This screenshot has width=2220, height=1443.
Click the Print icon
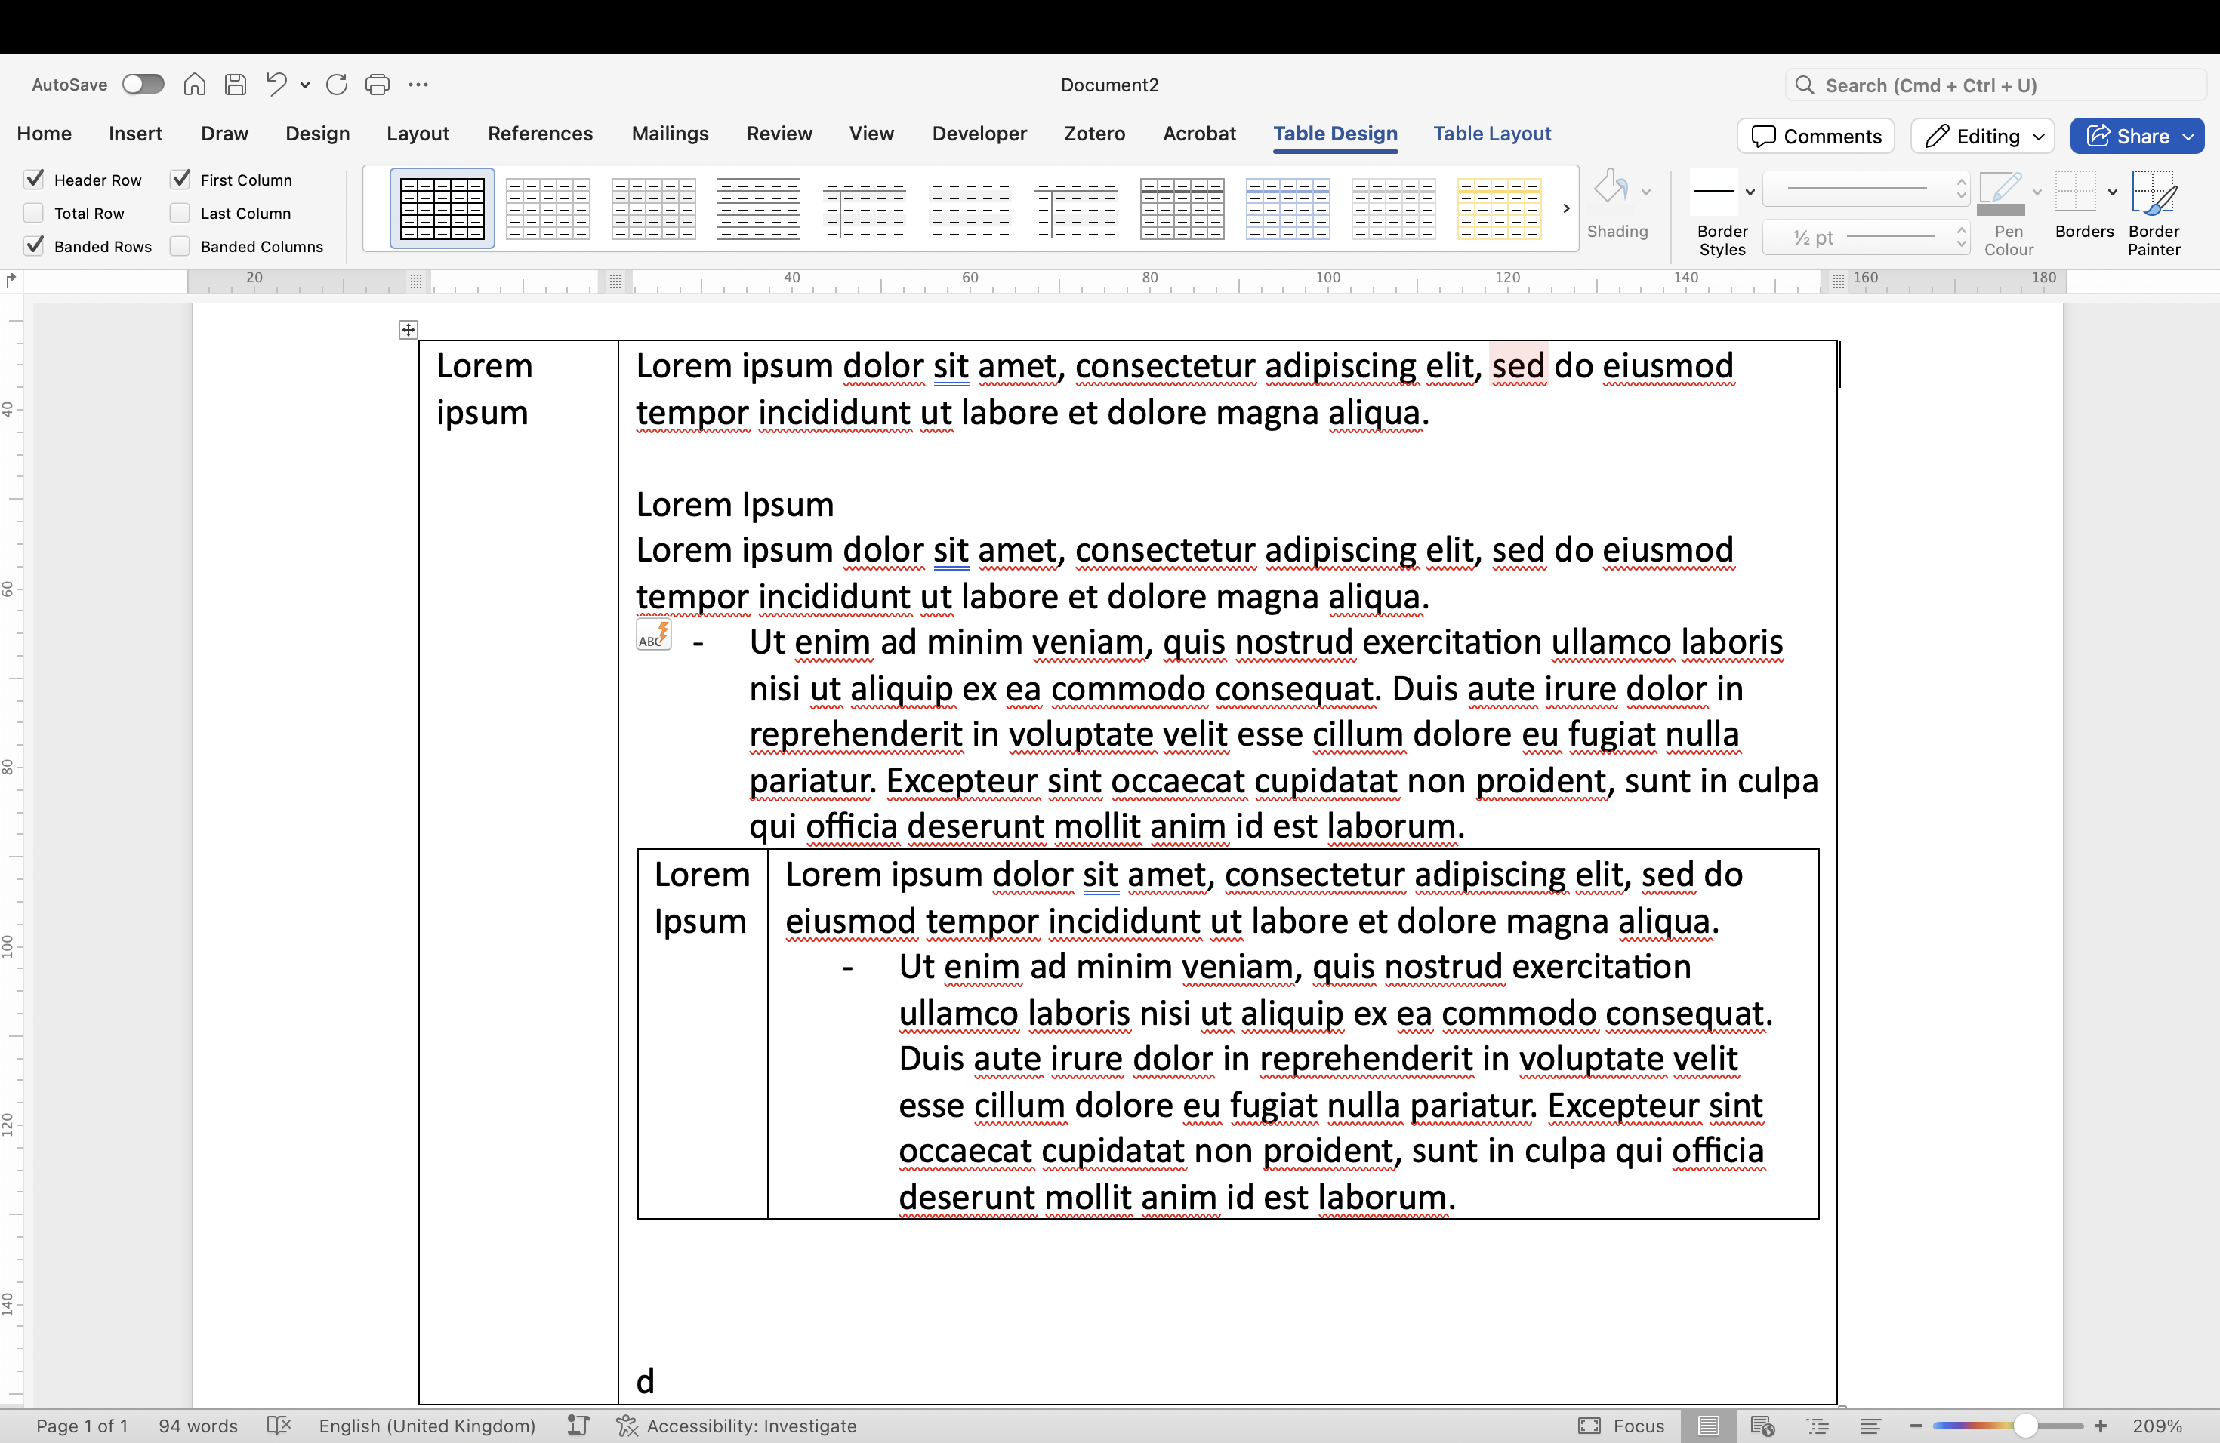click(x=377, y=85)
